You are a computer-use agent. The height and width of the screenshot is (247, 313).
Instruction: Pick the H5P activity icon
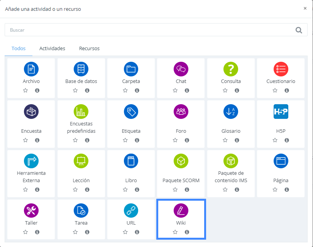point(281,112)
